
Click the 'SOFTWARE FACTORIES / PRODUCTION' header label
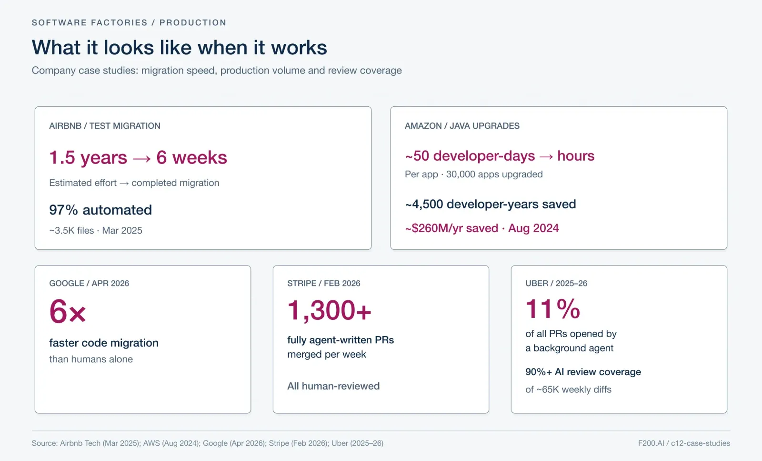click(129, 22)
